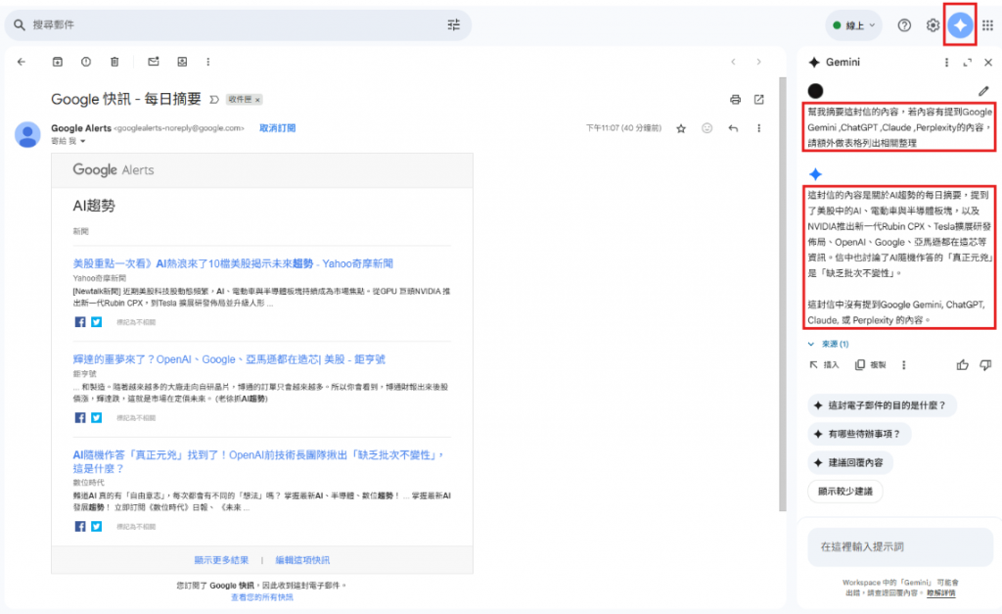Click the 搜尋郵件 search field
The image size is (1002, 614).
click(237, 24)
